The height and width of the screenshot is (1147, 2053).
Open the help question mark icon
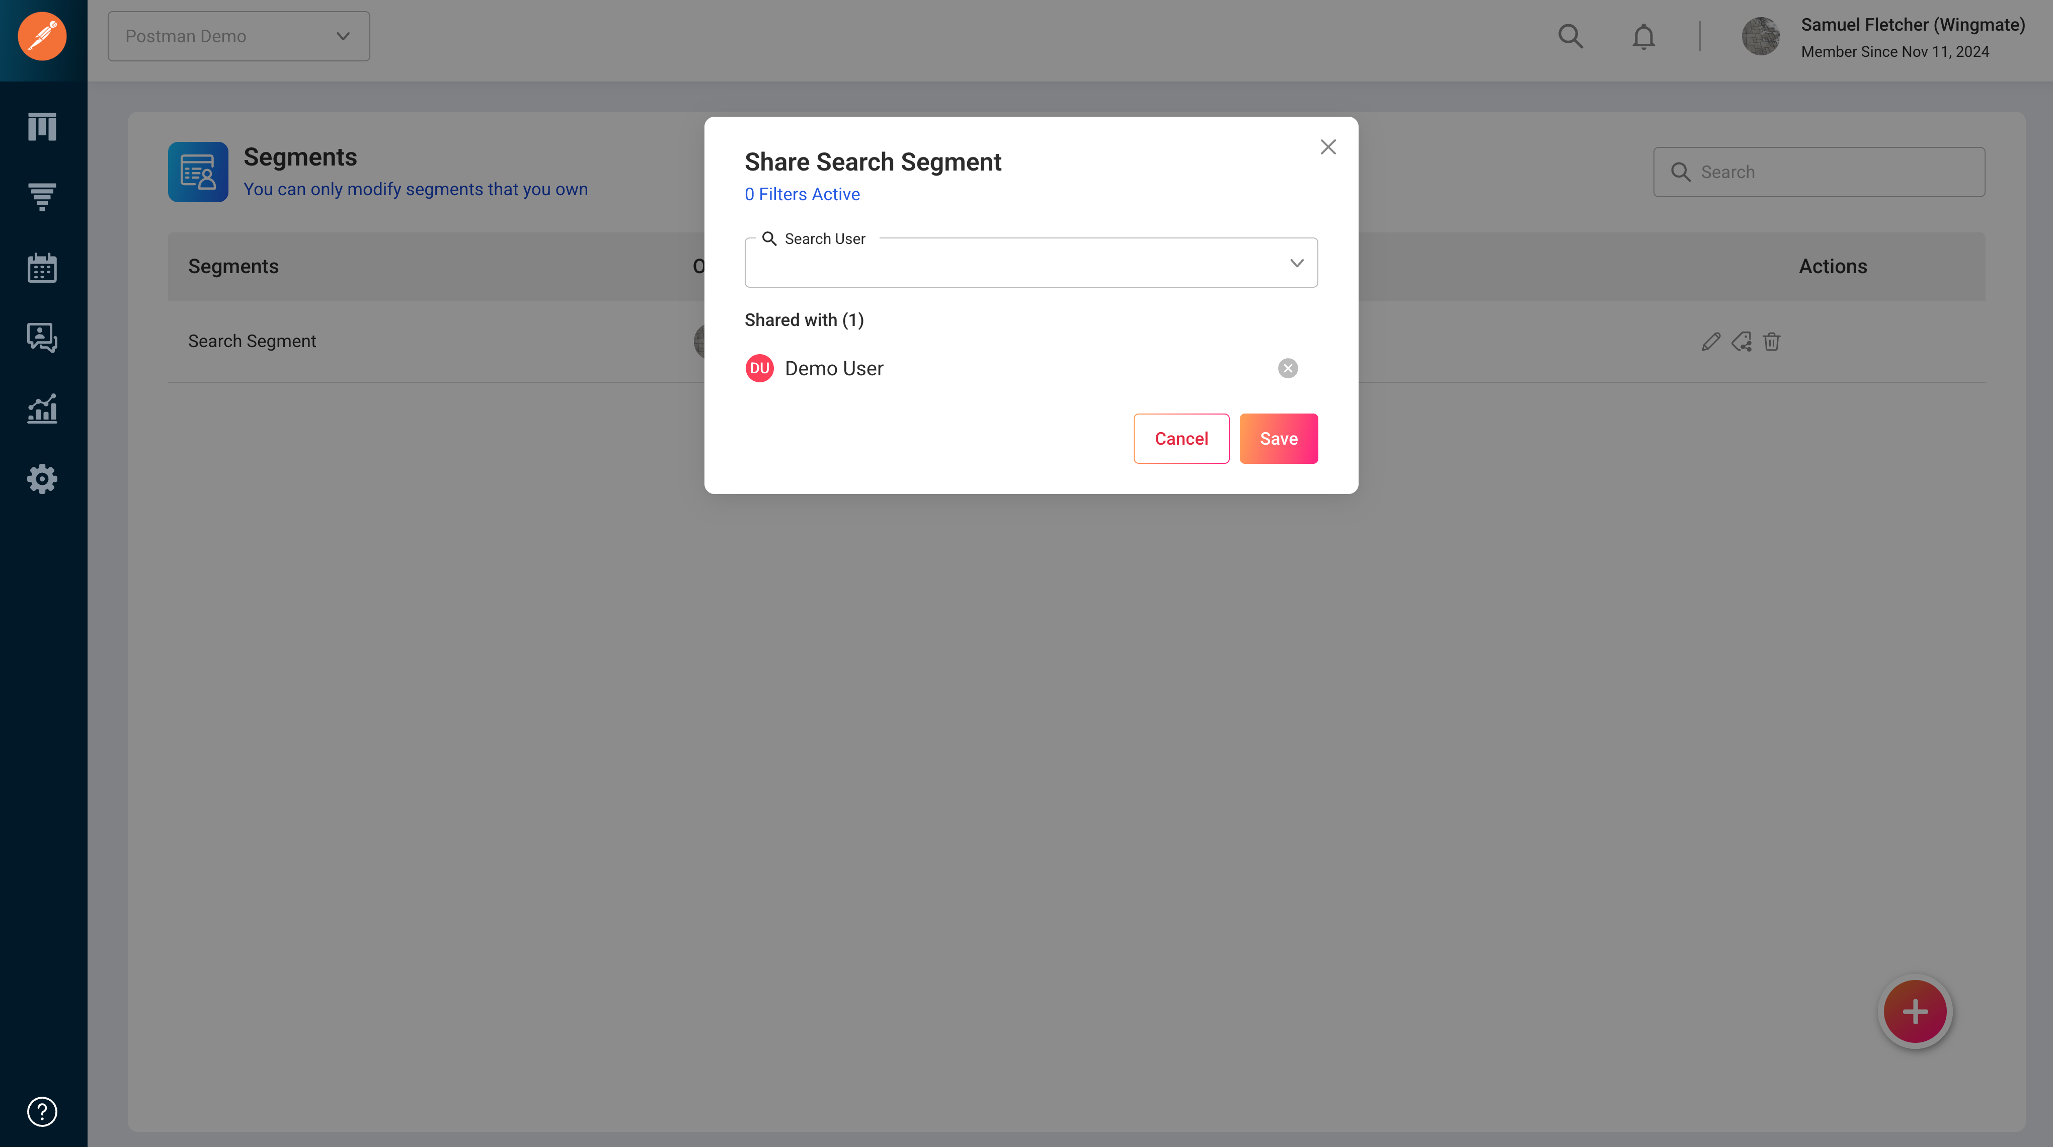click(42, 1111)
